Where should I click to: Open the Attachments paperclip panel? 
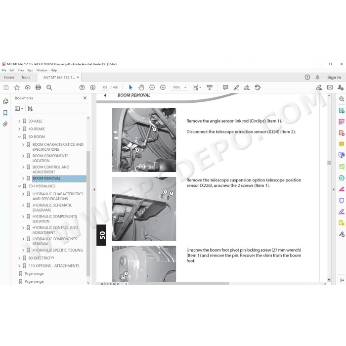[x=5, y=124]
